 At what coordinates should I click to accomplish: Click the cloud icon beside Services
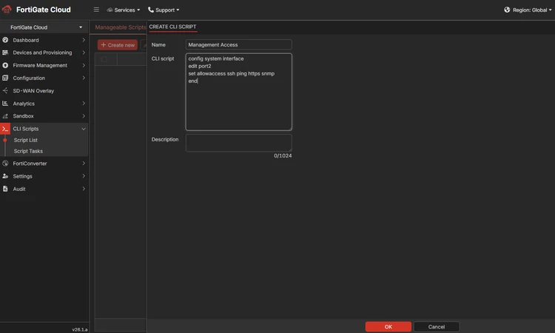click(110, 10)
